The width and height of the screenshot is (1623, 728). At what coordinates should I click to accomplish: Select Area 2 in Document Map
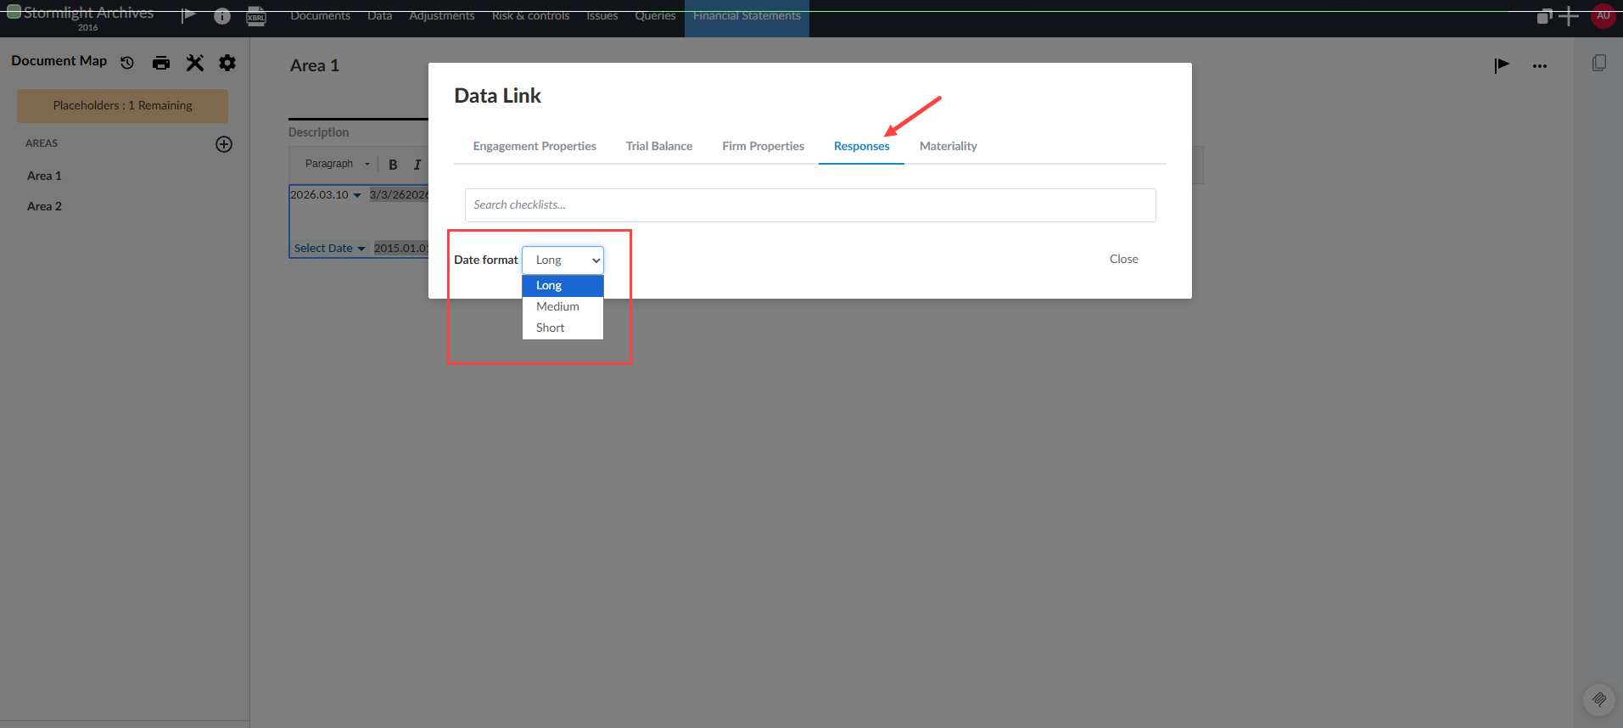(44, 206)
